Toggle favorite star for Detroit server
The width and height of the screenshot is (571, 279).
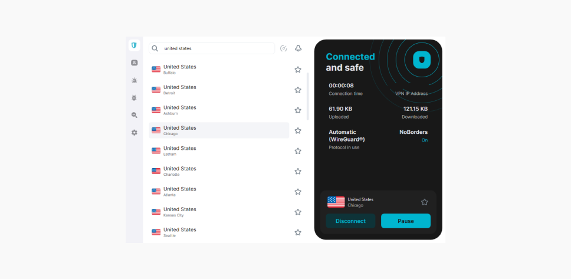298,90
